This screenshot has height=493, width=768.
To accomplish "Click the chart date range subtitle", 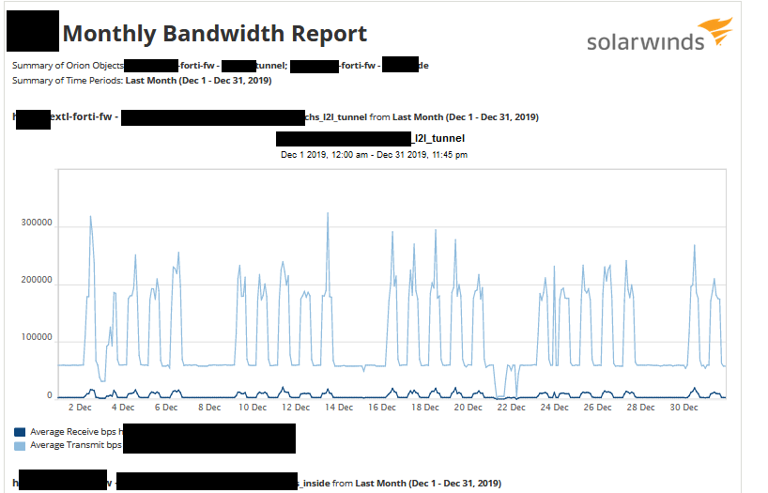I will (x=375, y=155).
